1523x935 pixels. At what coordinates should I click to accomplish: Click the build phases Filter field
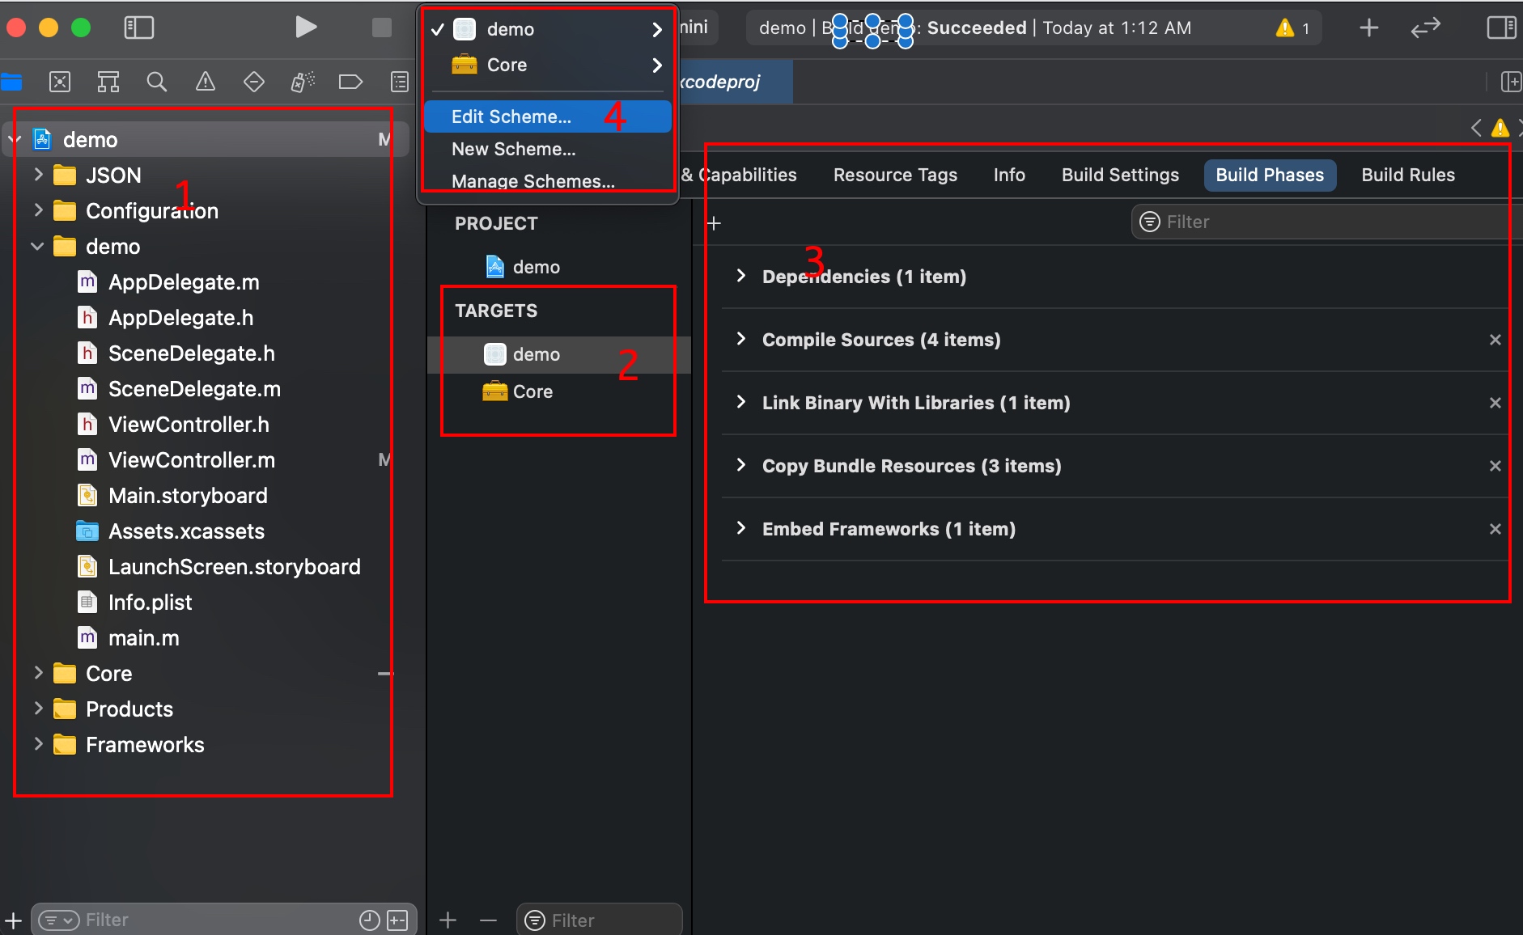[x=1326, y=222]
